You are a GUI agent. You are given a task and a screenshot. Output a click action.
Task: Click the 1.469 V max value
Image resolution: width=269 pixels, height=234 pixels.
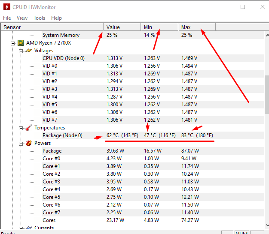pyautogui.click(x=189, y=58)
